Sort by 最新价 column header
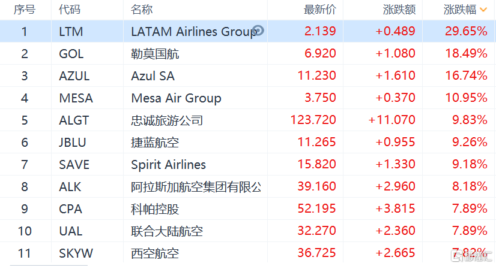 click(x=320, y=10)
